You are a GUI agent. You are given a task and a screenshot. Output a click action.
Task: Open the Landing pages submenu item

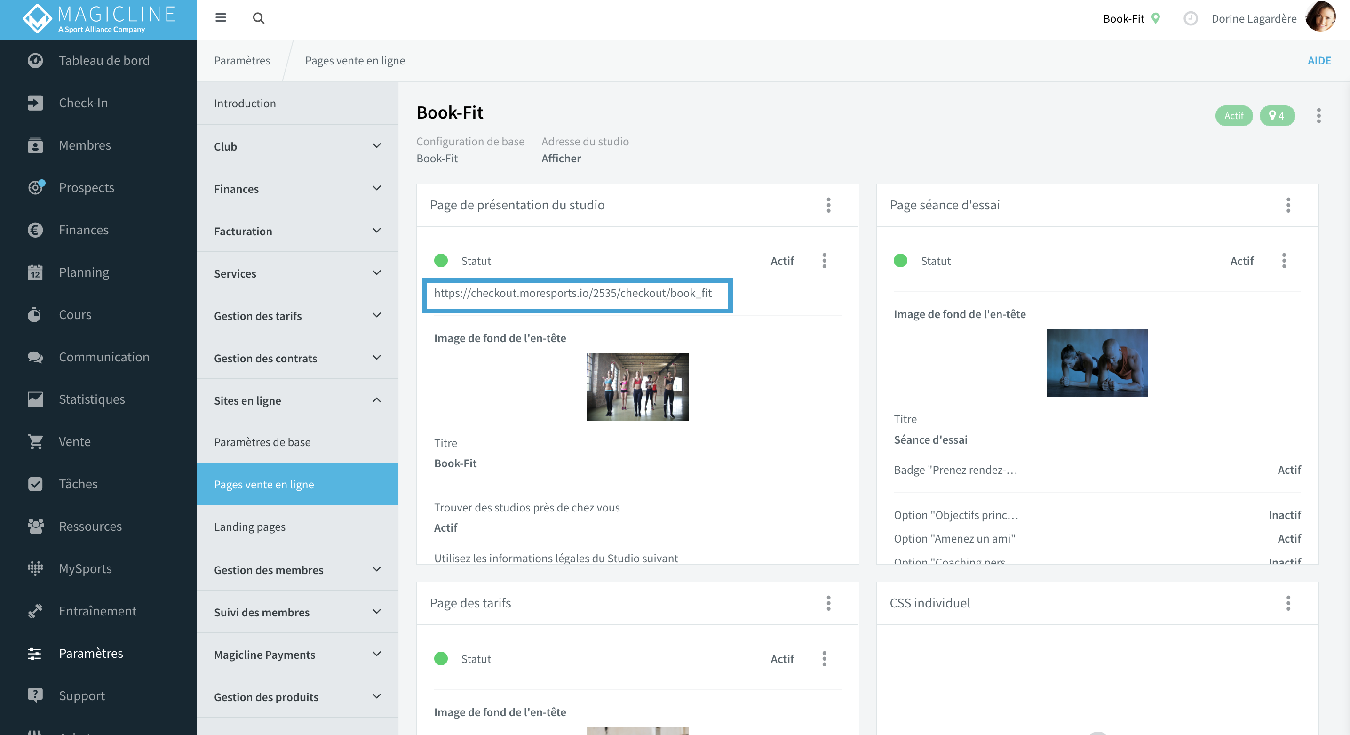tap(298, 527)
